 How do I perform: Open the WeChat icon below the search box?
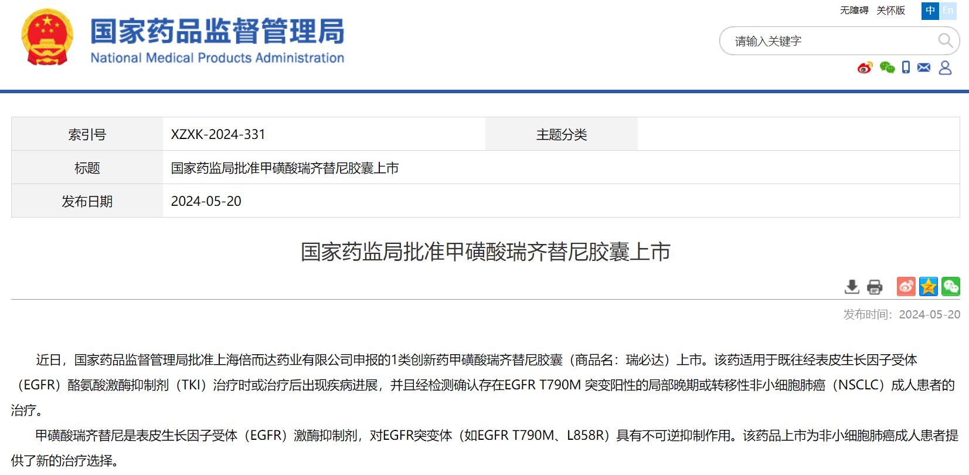tap(887, 68)
